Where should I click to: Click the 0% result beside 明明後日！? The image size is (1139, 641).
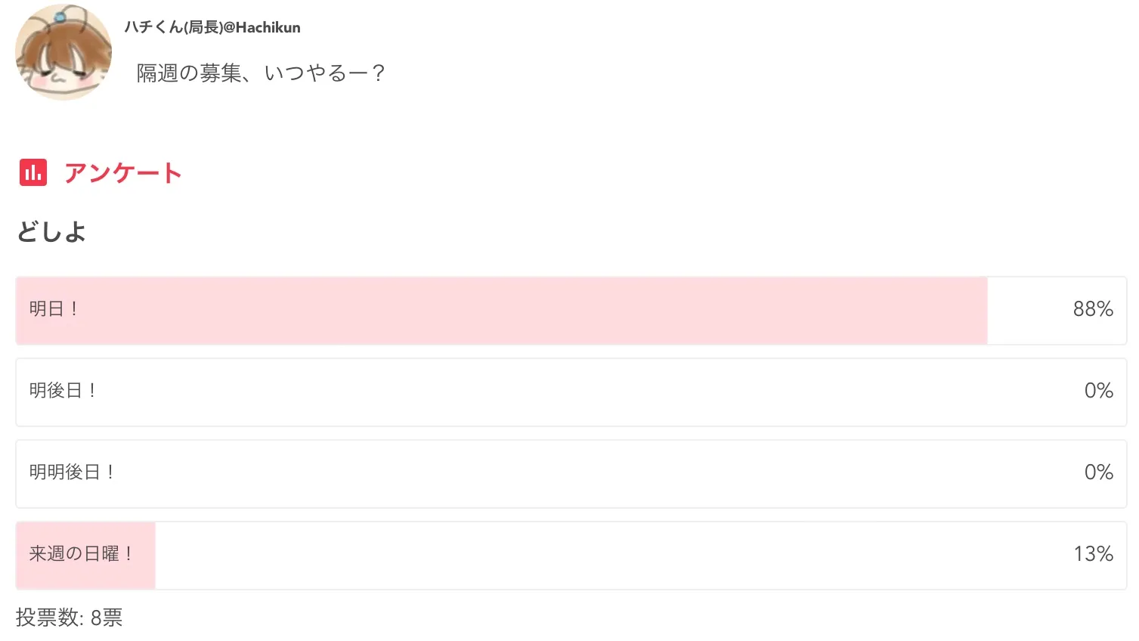pyautogui.click(x=1098, y=472)
